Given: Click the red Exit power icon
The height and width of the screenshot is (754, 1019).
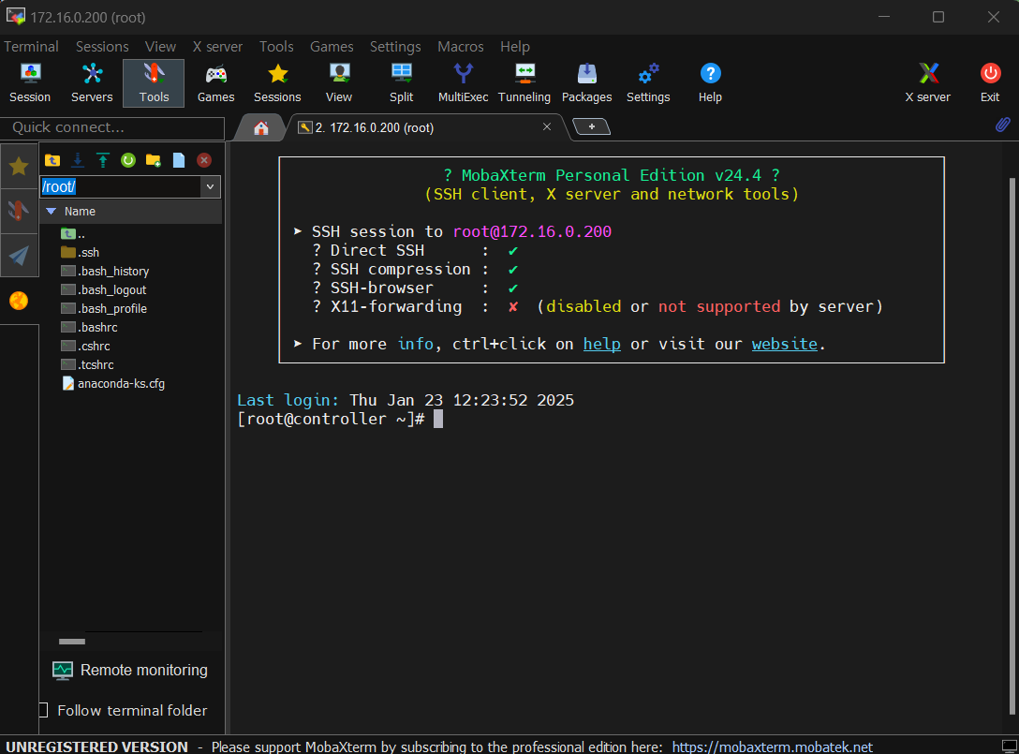Looking at the screenshot, I should point(990,83).
